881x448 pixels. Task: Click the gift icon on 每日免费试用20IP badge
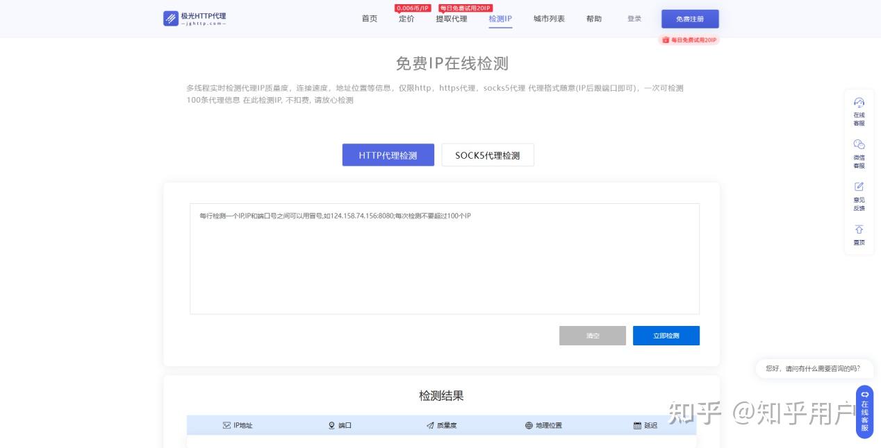tap(665, 40)
